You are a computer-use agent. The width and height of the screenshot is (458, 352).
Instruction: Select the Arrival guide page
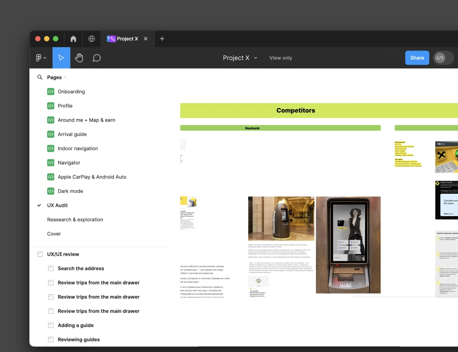(72, 134)
